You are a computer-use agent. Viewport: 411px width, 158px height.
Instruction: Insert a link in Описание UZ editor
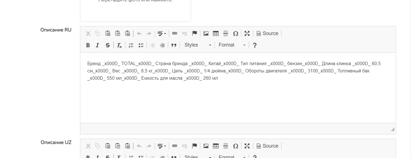[175, 146]
